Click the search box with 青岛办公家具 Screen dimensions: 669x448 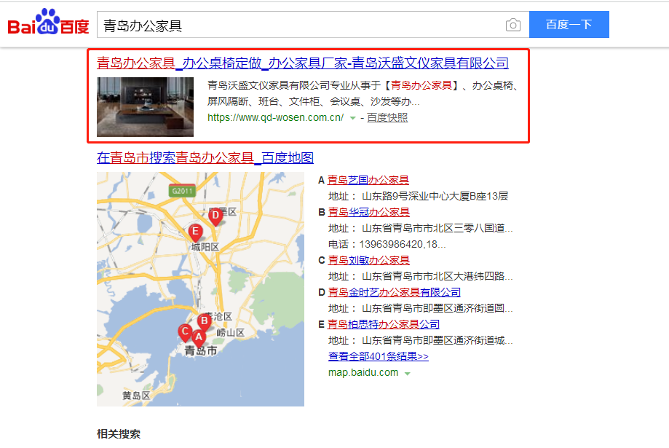point(298,25)
